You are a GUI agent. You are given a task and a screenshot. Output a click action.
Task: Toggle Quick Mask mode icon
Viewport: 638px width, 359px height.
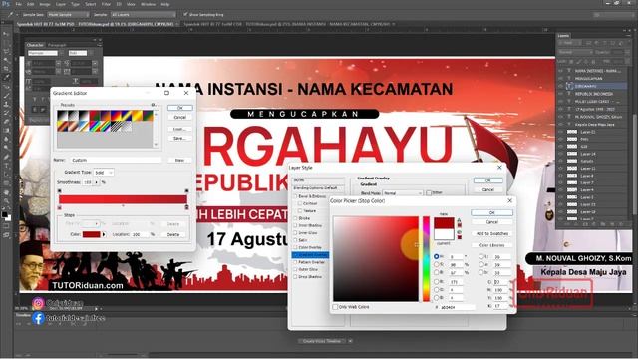(x=6, y=227)
